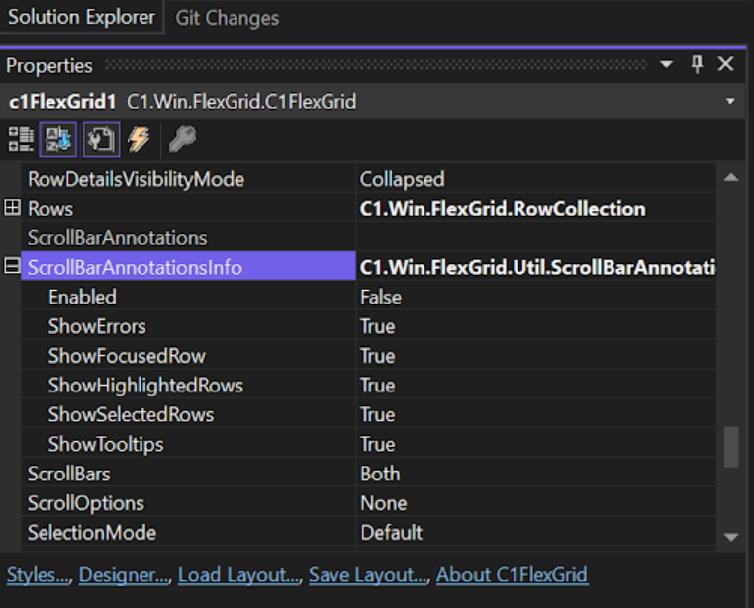Click the property grid scrollbar down arrow
754x608 pixels.
731,537
